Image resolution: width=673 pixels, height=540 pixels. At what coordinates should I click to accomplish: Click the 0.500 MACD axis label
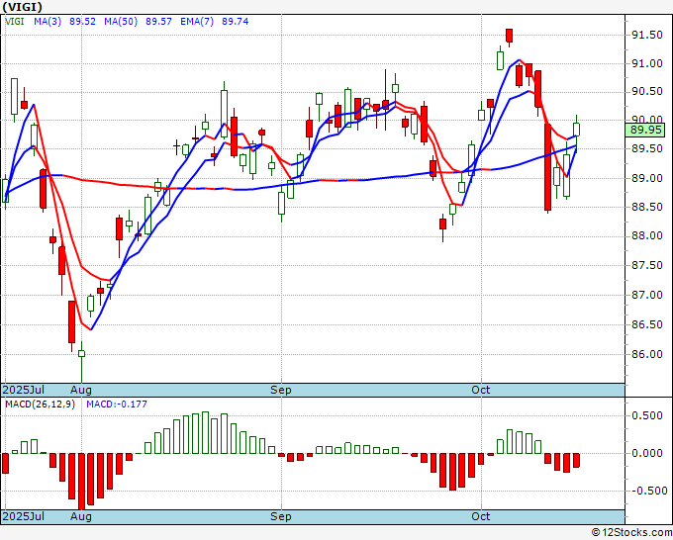point(647,415)
